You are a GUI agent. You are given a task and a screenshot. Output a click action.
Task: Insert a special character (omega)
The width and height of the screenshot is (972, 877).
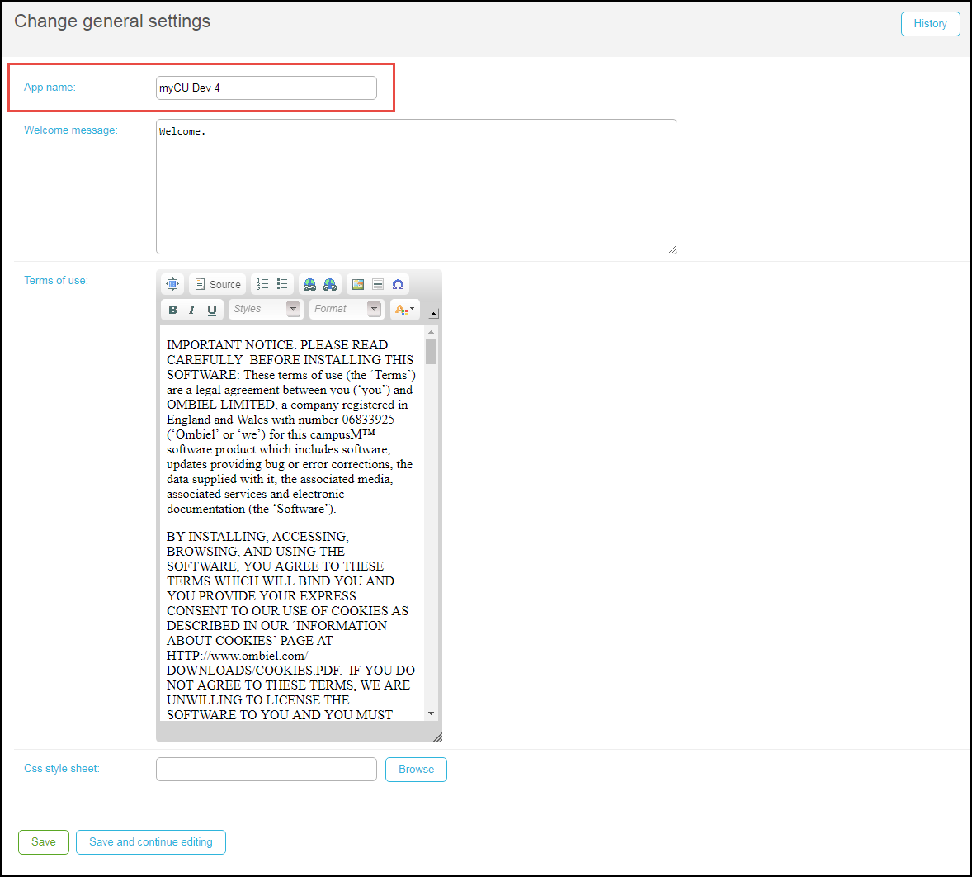pyautogui.click(x=398, y=284)
